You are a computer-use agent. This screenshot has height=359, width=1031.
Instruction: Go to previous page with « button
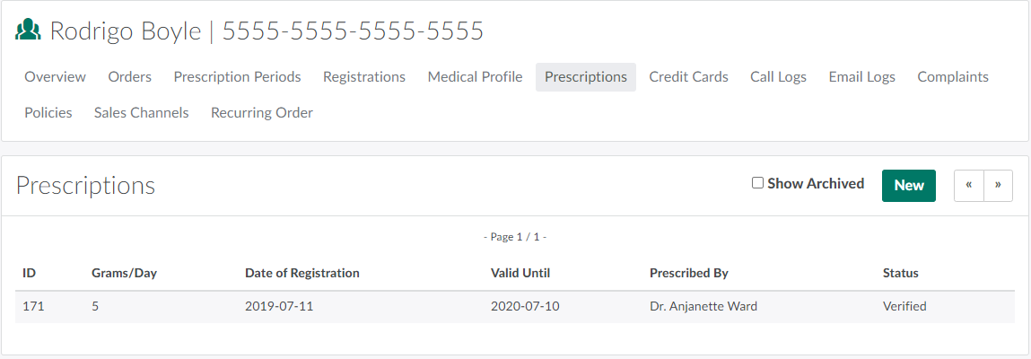click(x=969, y=186)
